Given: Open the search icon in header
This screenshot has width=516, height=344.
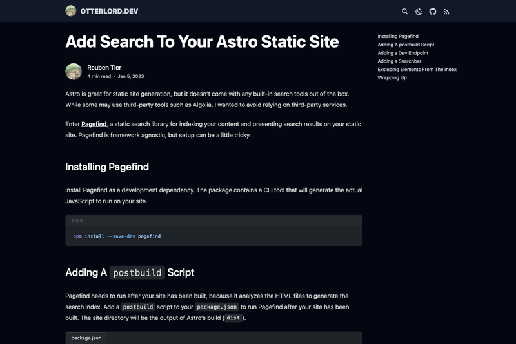Looking at the screenshot, I should (405, 12).
